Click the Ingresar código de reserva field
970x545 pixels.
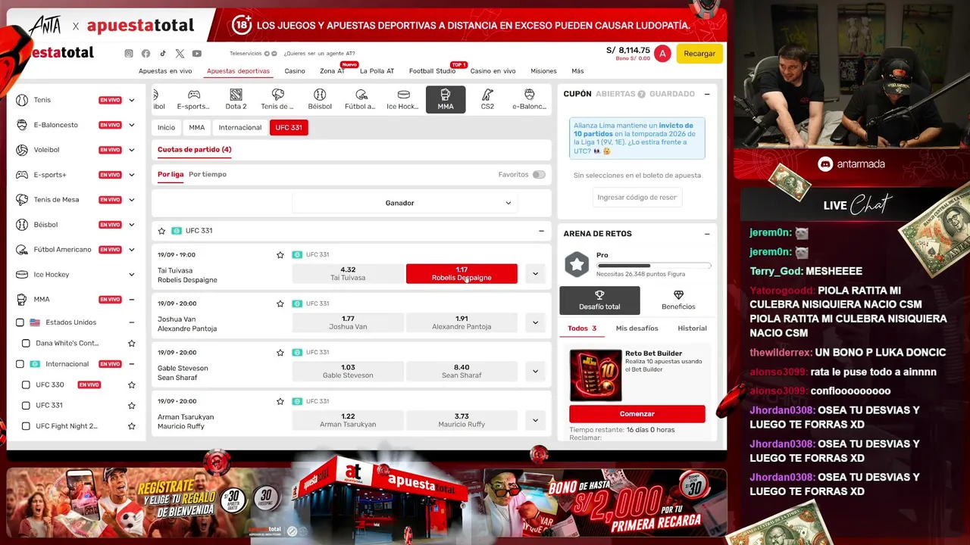coord(637,198)
